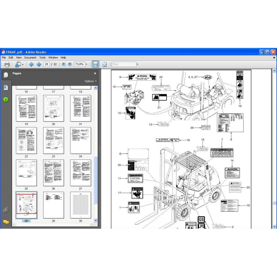The height and width of the screenshot is (277, 277).
Task: Click the Find text field
Action: 124,64
